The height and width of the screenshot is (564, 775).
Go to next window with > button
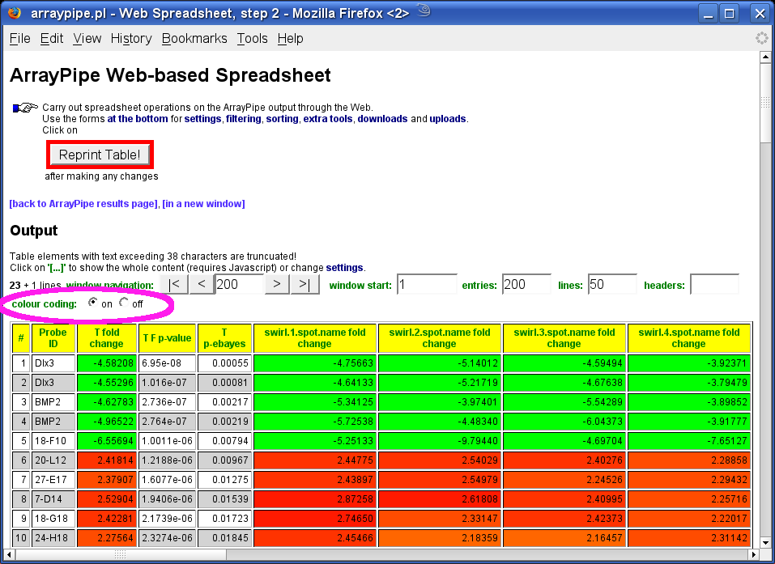click(x=277, y=285)
